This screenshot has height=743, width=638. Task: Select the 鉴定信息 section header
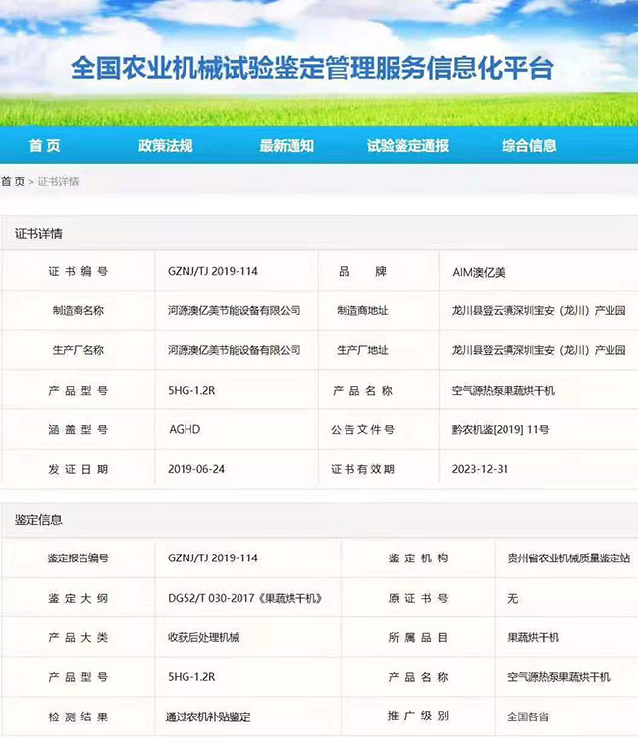tap(38, 520)
